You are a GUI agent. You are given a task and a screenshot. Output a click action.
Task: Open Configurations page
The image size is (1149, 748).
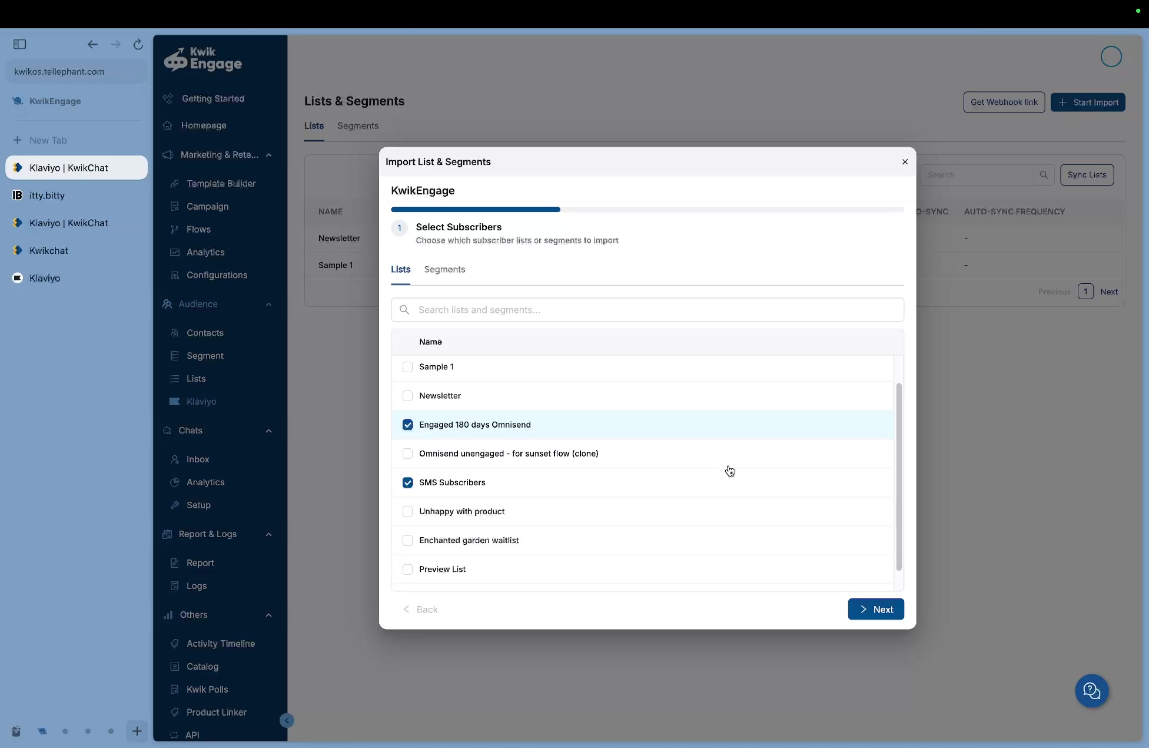coord(217,275)
